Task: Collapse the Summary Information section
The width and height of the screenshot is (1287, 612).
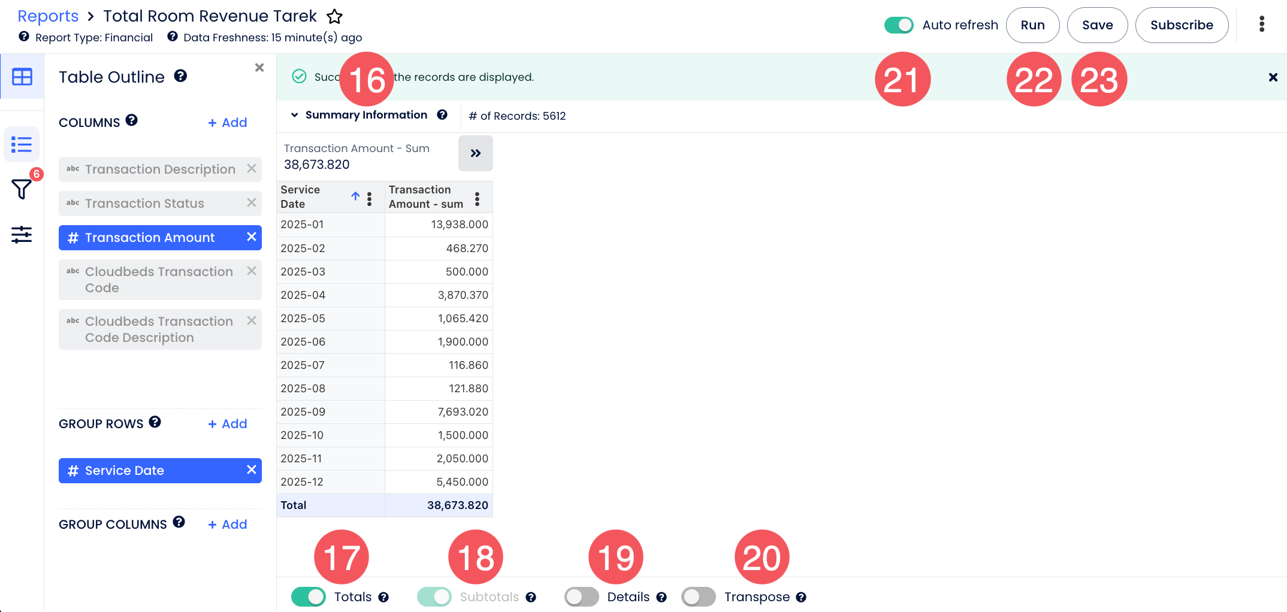Action: [x=294, y=115]
